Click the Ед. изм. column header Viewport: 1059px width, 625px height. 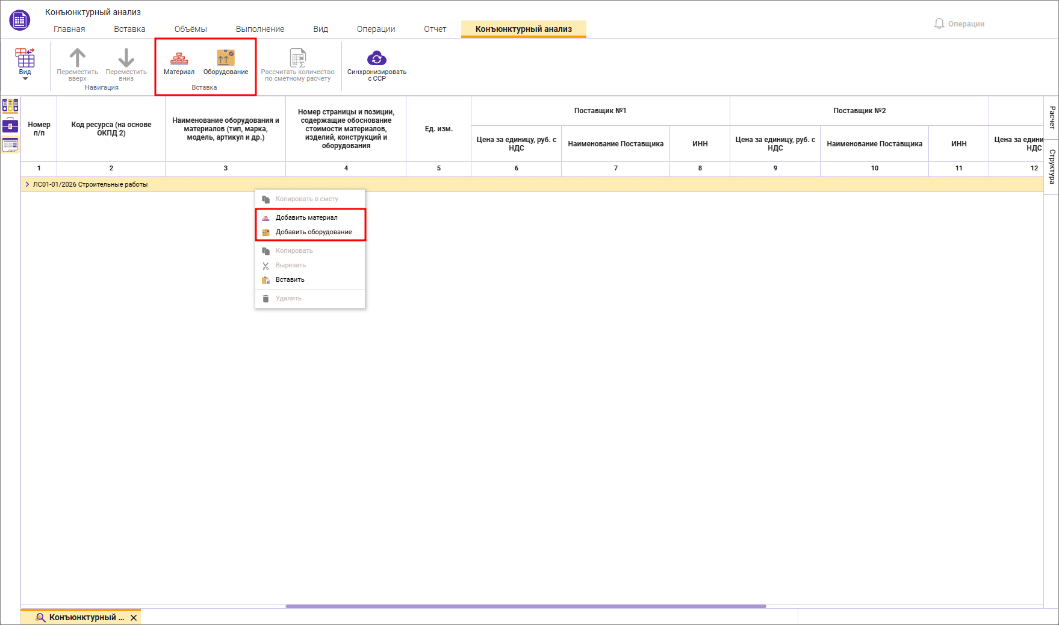click(x=439, y=129)
